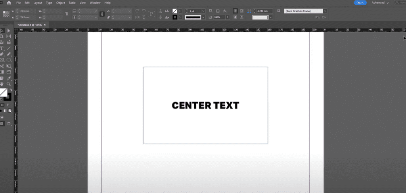Click the blue Share button
The height and width of the screenshot is (193, 406).
click(360, 3)
